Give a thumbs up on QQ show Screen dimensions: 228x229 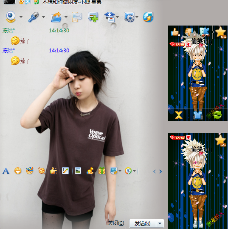[x=175, y=32]
